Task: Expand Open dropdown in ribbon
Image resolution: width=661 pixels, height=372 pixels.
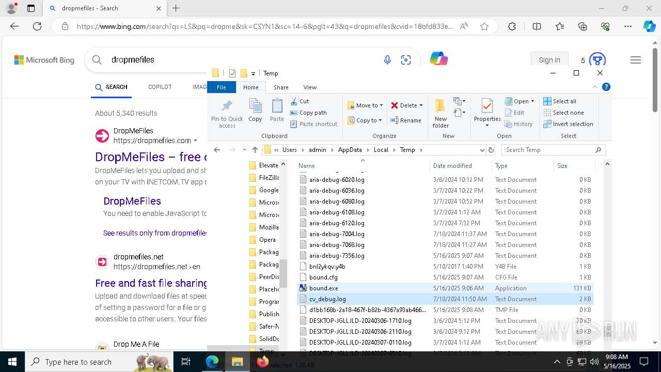Action: (532, 101)
